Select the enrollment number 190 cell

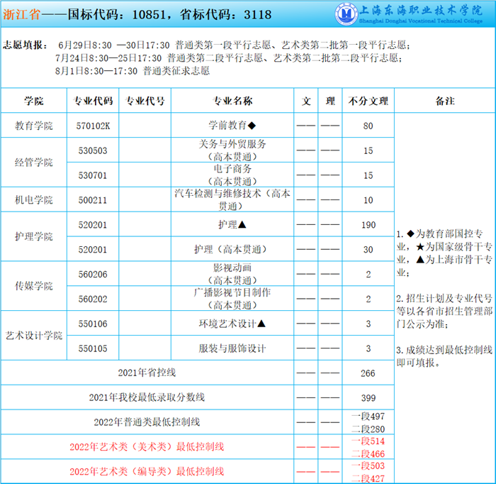click(x=368, y=224)
